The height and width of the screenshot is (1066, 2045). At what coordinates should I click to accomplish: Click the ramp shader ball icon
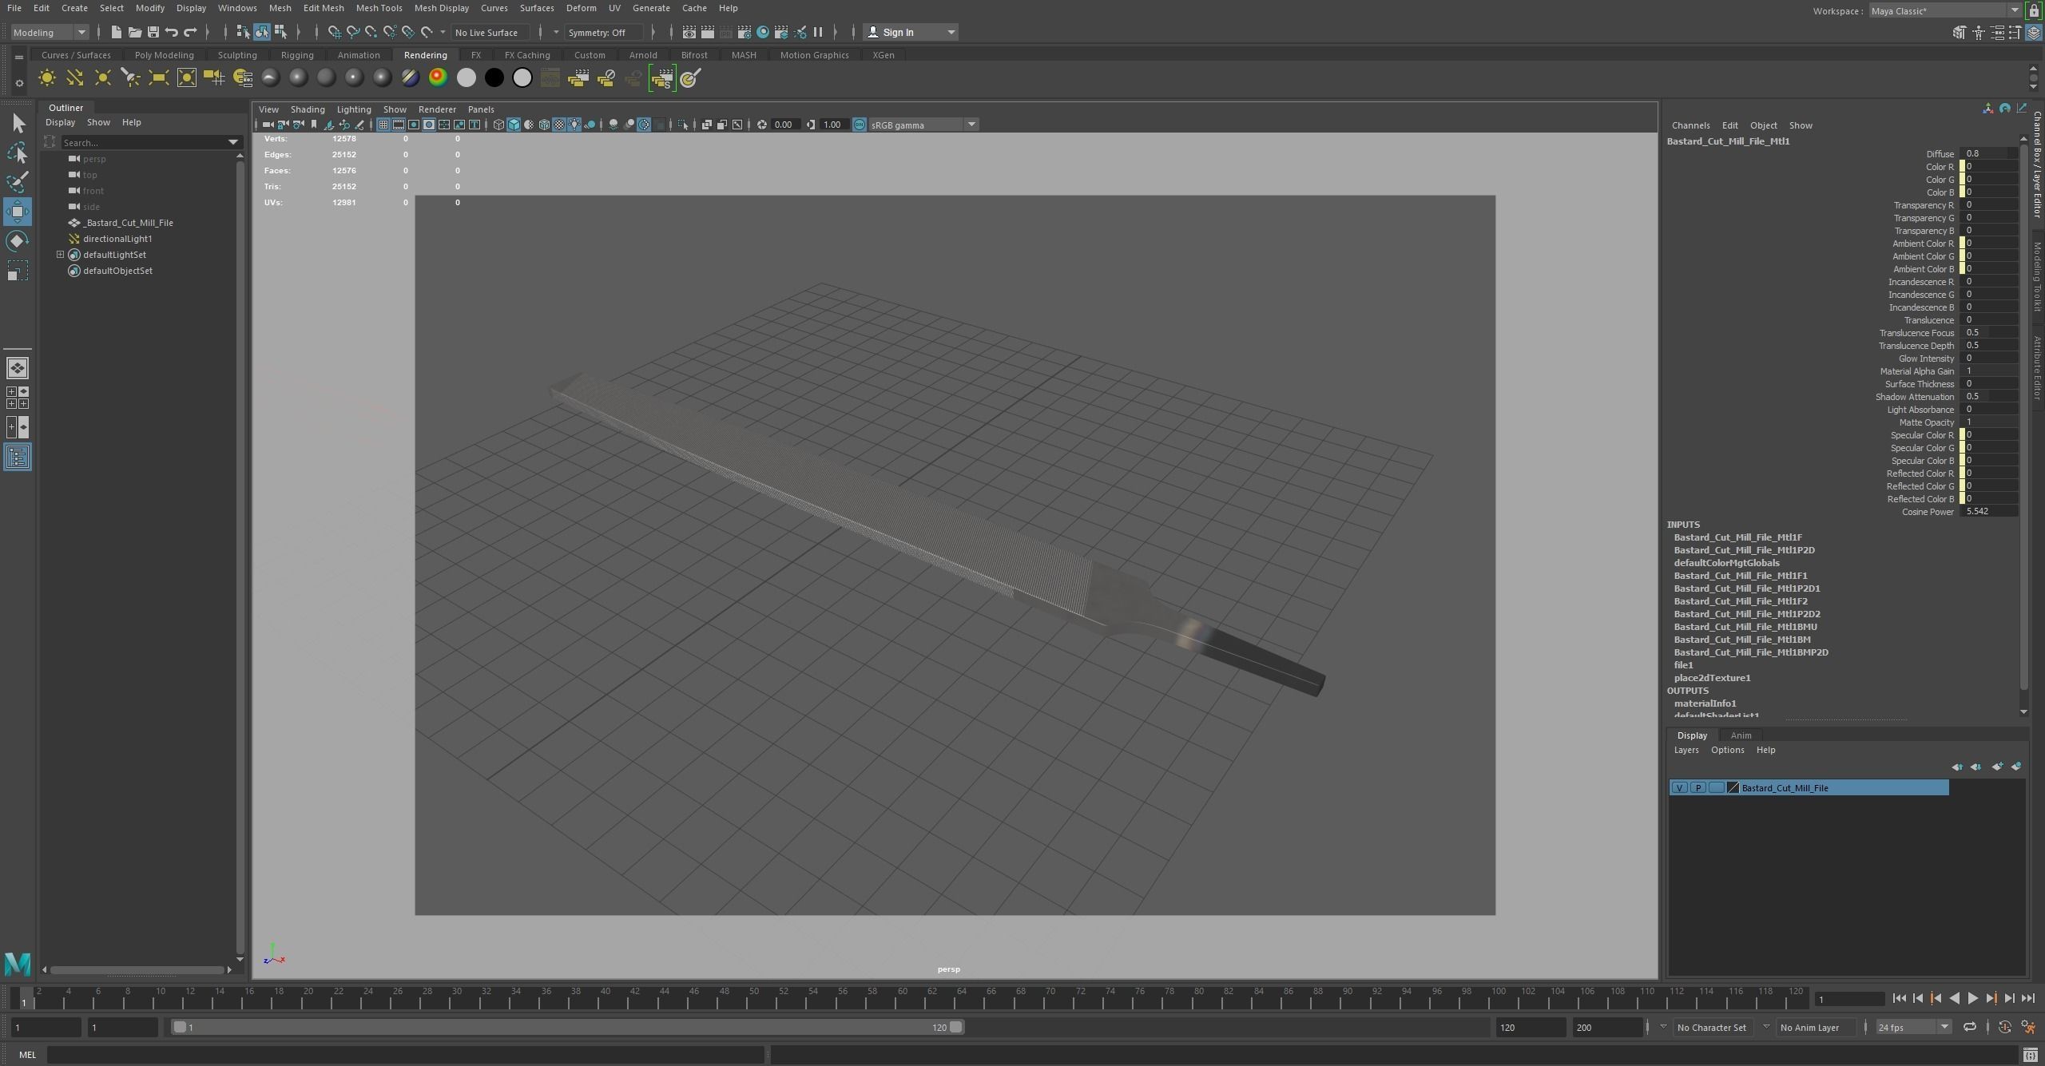[x=438, y=77]
